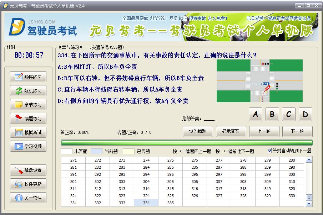The width and height of the screenshot is (323, 215).
Task: Check for 软件更新 software update
Action: 28,184
